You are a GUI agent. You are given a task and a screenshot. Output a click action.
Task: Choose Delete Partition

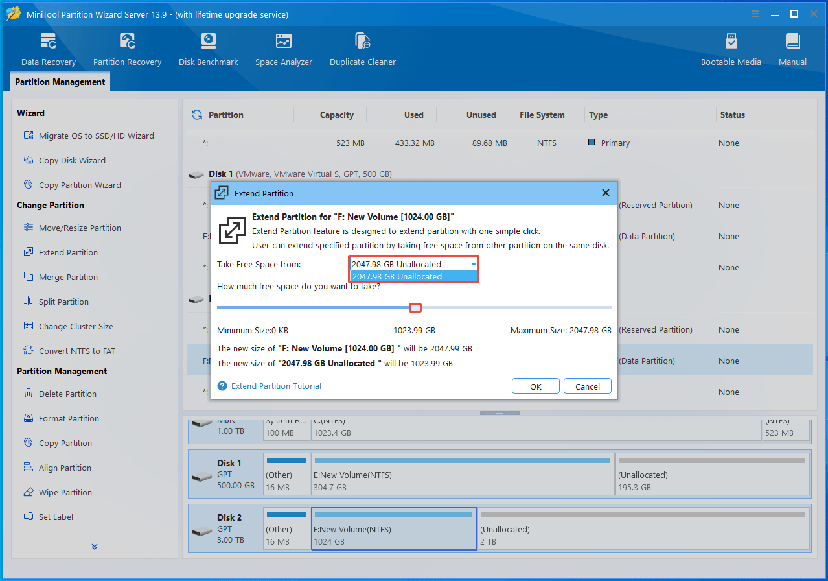point(60,394)
